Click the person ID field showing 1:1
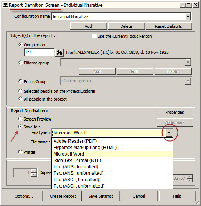Screen dimensions: 201x206 39,52
